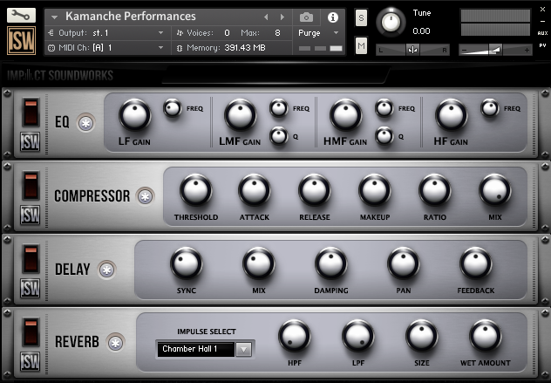The height and width of the screenshot is (383, 551).
Task: Minimize instrument with the minus button
Action: pos(542,22)
